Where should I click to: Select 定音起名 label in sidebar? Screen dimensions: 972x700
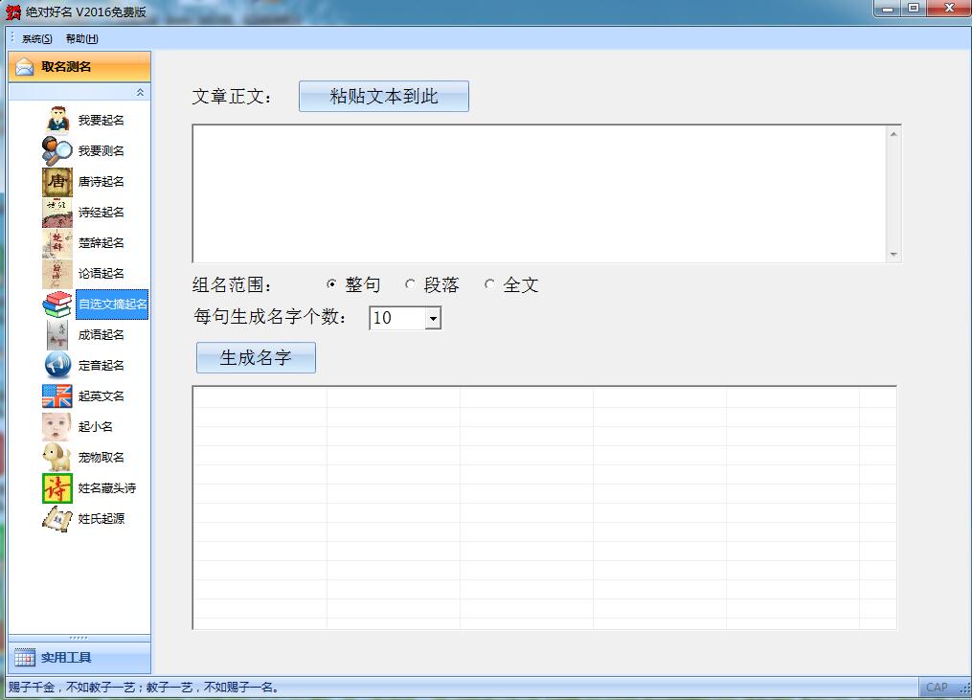tap(102, 365)
